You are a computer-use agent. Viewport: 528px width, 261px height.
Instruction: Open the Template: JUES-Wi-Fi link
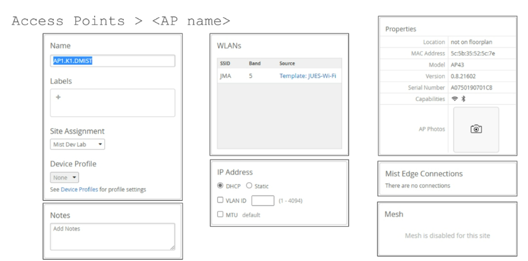point(308,76)
